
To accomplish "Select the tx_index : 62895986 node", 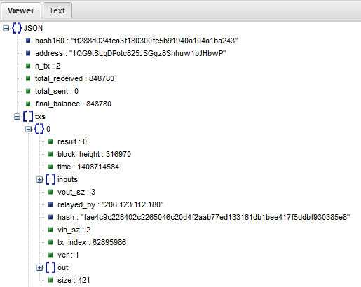I will [x=92, y=242].
